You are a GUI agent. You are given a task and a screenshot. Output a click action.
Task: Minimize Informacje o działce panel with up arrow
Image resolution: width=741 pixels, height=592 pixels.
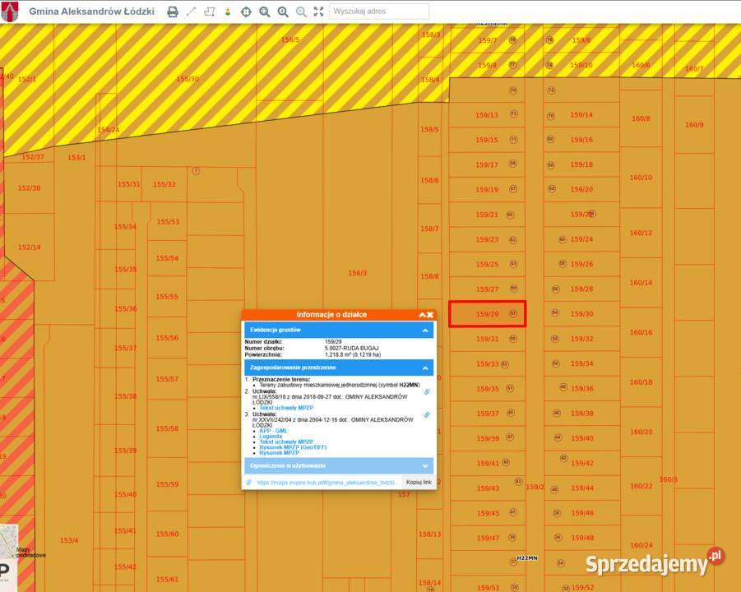point(421,315)
